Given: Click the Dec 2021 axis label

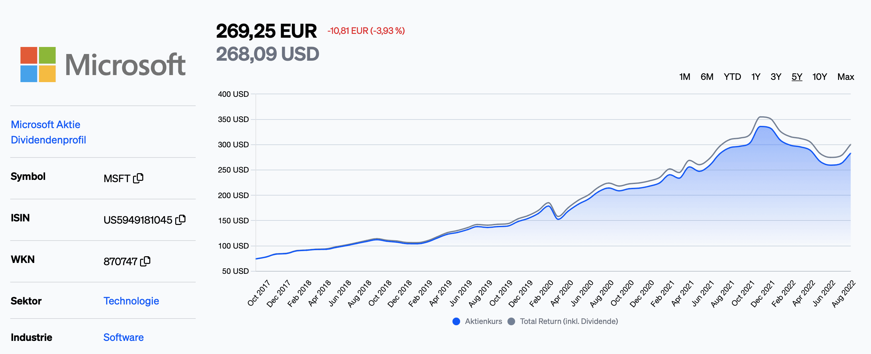Looking at the screenshot, I should [x=763, y=294].
